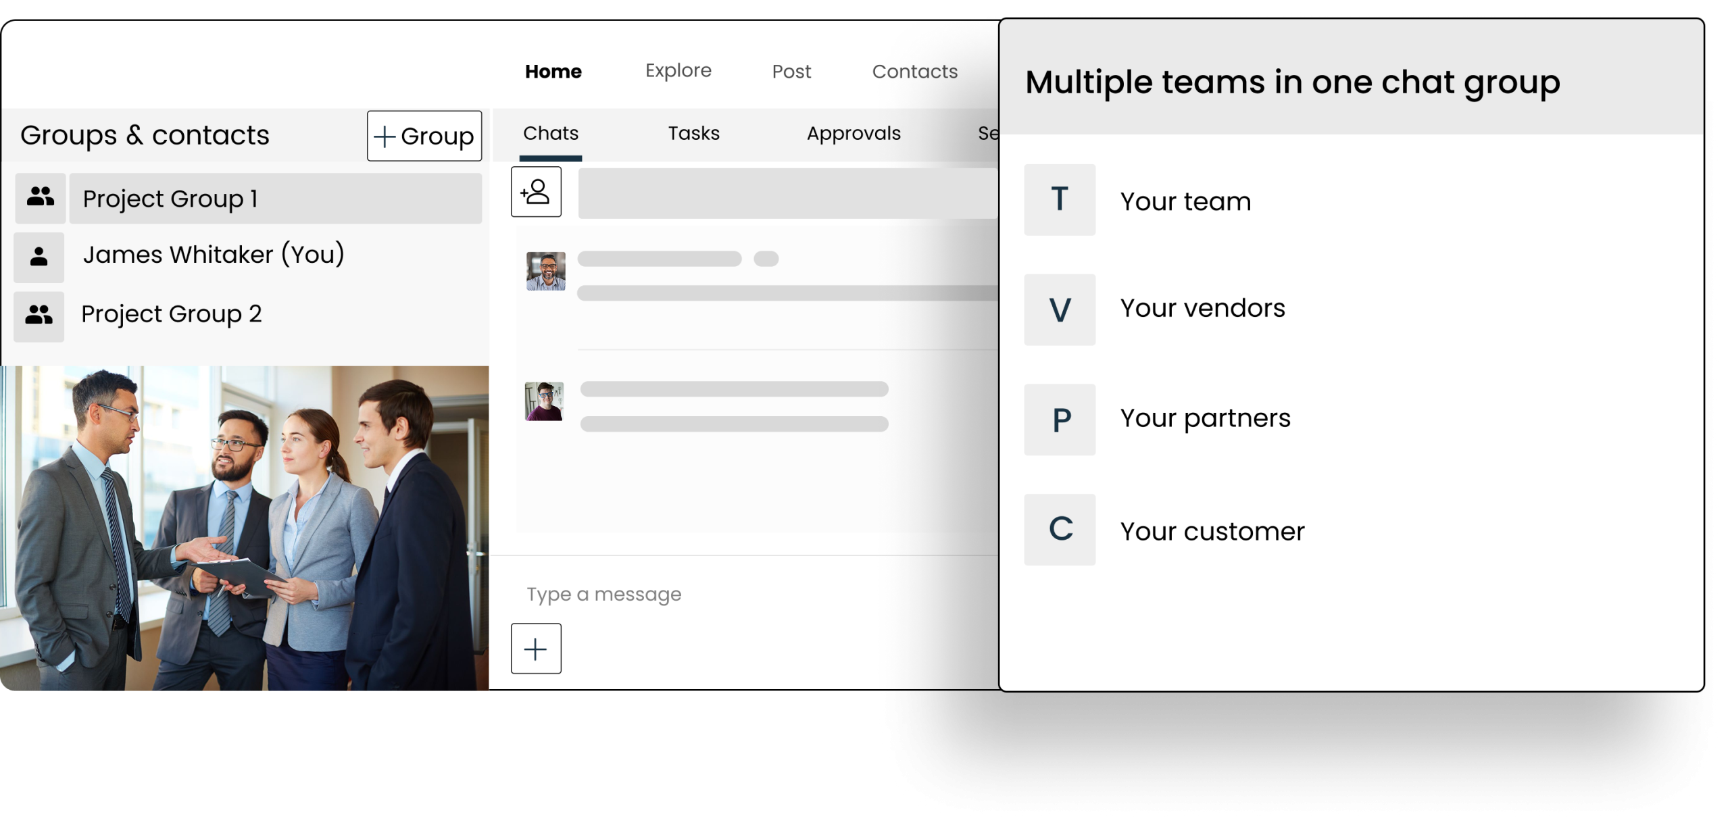Click the P badge for Your partners
Image resolution: width=1730 pixels, height=829 pixels.
coord(1059,420)
